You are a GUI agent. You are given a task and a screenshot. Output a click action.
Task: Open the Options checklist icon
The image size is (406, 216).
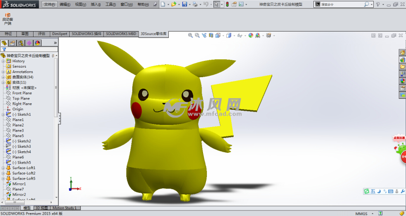tap(241, 4)
